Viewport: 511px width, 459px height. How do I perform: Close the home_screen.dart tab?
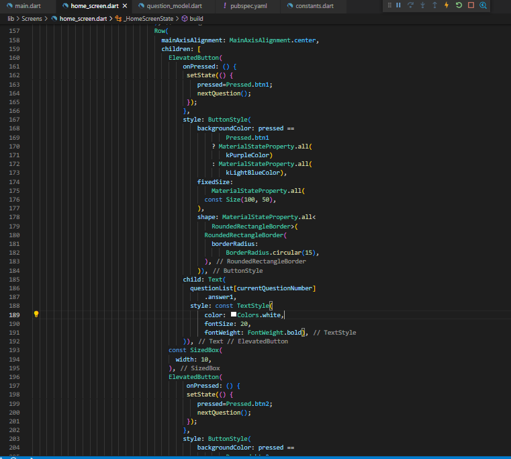(125, 6)
